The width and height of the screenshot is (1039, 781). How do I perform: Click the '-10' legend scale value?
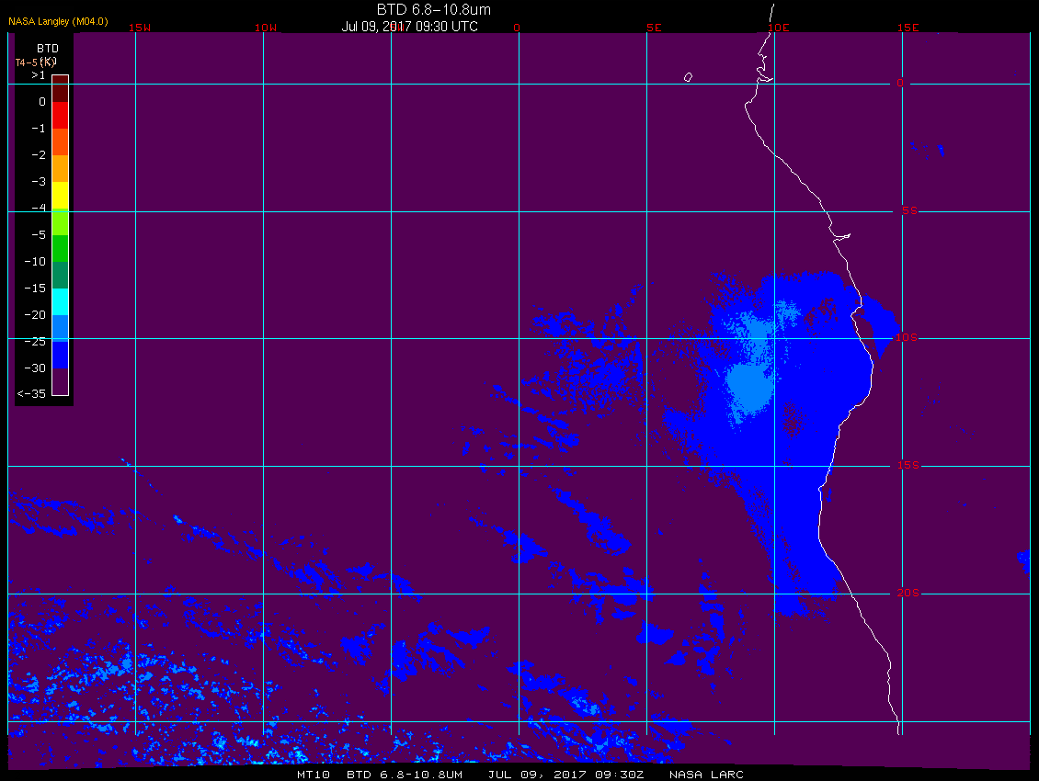coord(35,262)
